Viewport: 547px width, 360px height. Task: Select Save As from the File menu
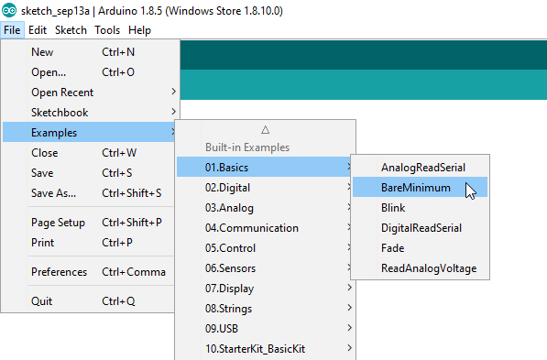pyautogui.click(x=89, y=193)
